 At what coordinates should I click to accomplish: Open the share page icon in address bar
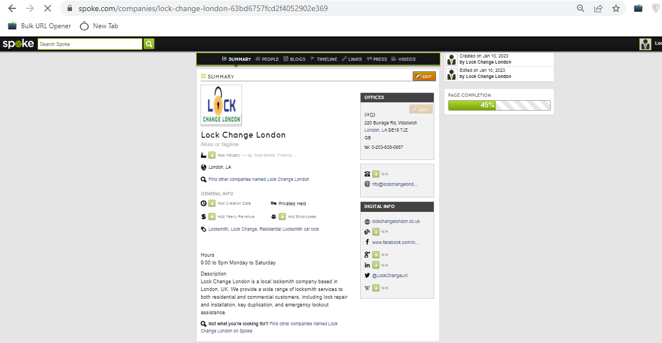click(598, 8)
